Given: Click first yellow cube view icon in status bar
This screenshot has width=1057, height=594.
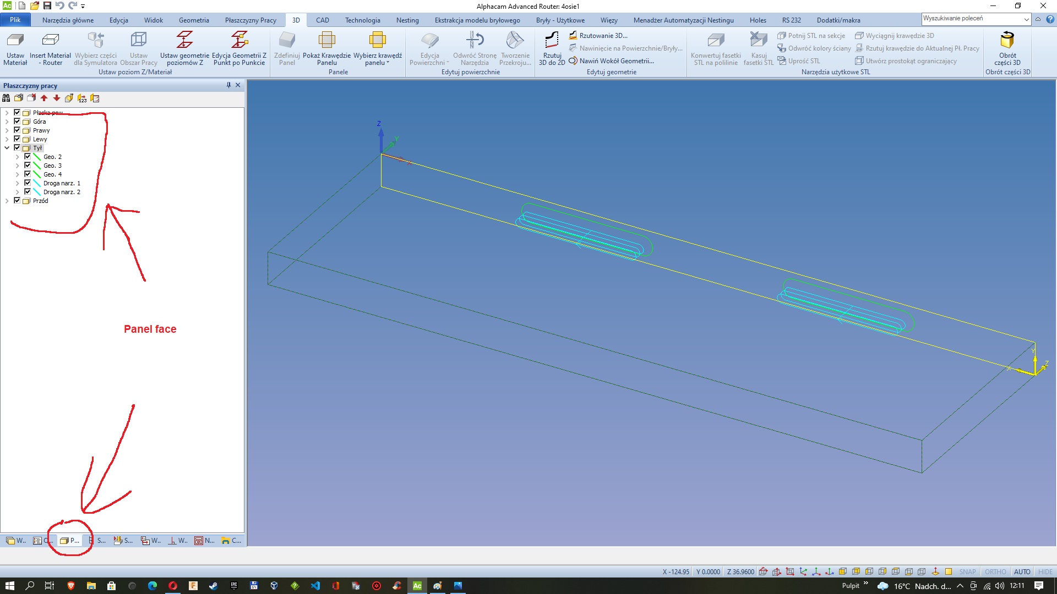Looking at the screenshot, I should [843, 571].
